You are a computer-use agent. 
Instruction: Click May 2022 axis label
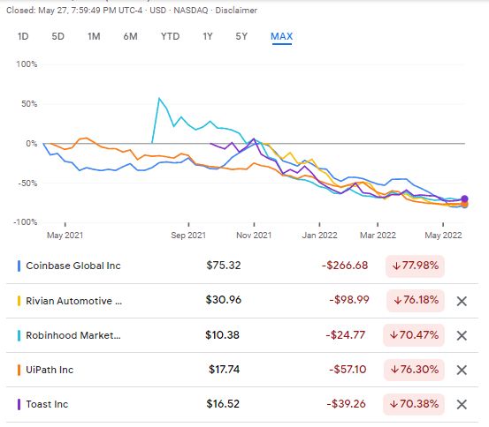point(443,236)
